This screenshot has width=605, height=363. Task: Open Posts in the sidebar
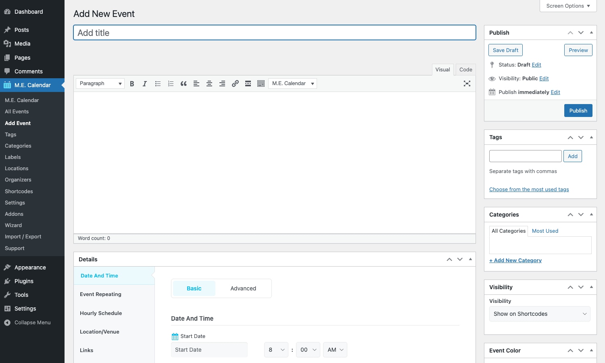pos(32,30)
